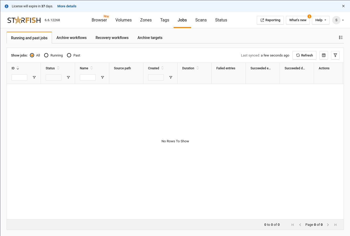Select the Past jobs radio button
Screen dimensions: 350x236
point(69,55)
